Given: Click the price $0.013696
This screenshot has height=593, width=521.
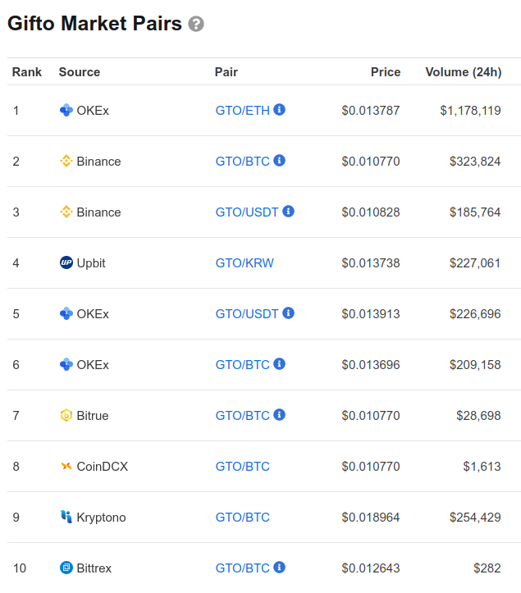Looking at the screenshot, I should point(371,364).
